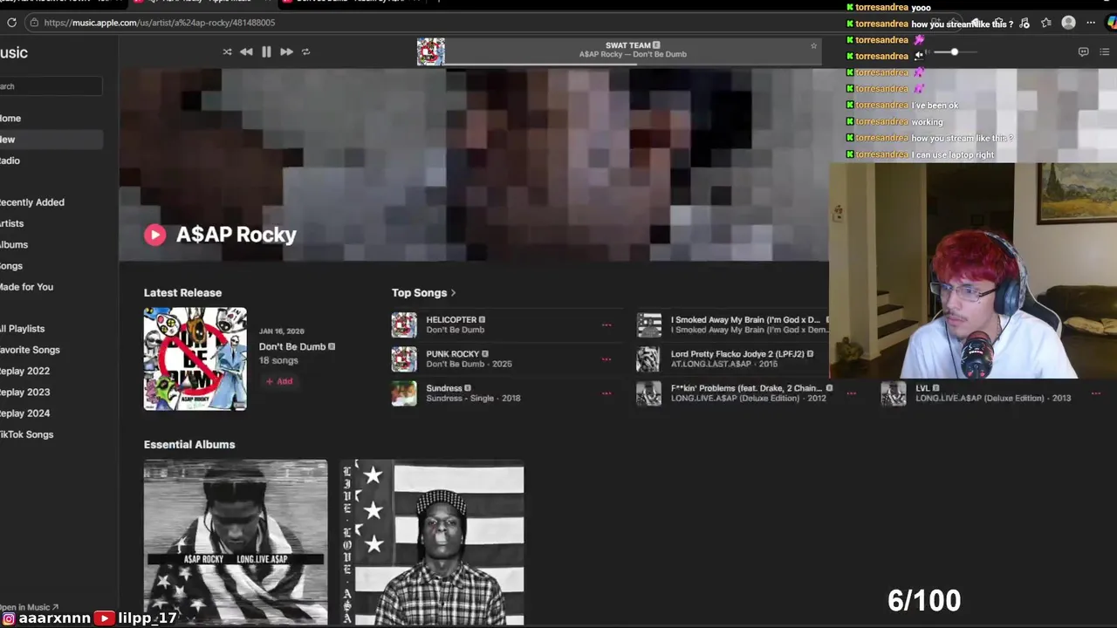Screen dimensions: 1117x628
Task: Open the browser profile avatar
Action: (1068, 23)
